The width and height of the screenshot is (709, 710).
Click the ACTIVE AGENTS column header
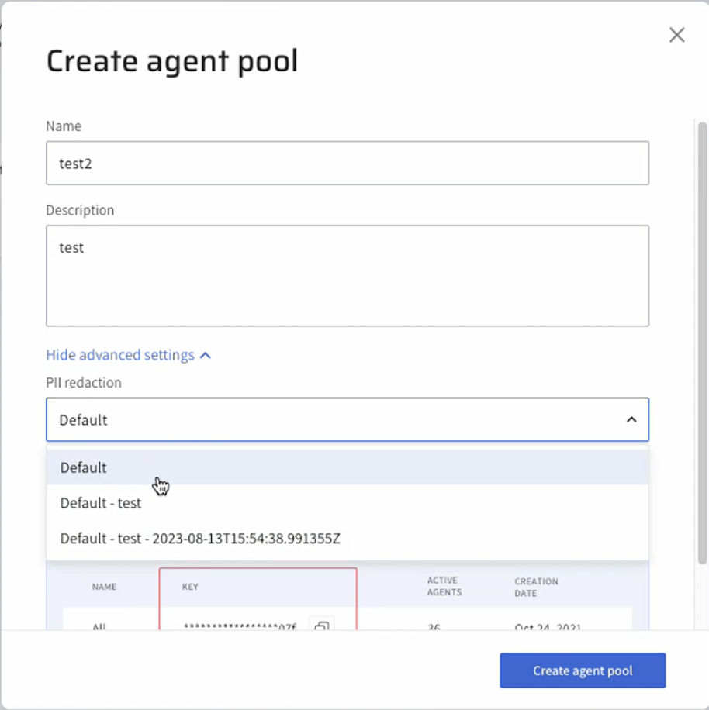click(444, 586)
